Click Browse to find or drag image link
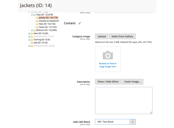 (x=108, y=65)
